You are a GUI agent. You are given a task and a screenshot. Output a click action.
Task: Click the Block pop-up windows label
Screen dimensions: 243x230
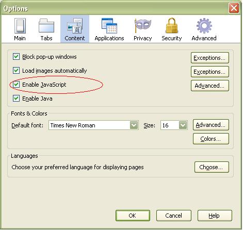click(x=50, y=57)
